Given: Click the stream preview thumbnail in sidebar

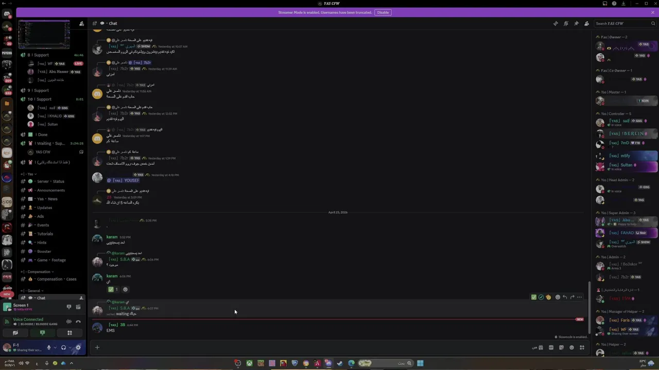Looking at the screenshot, I should tap(44, 34).
